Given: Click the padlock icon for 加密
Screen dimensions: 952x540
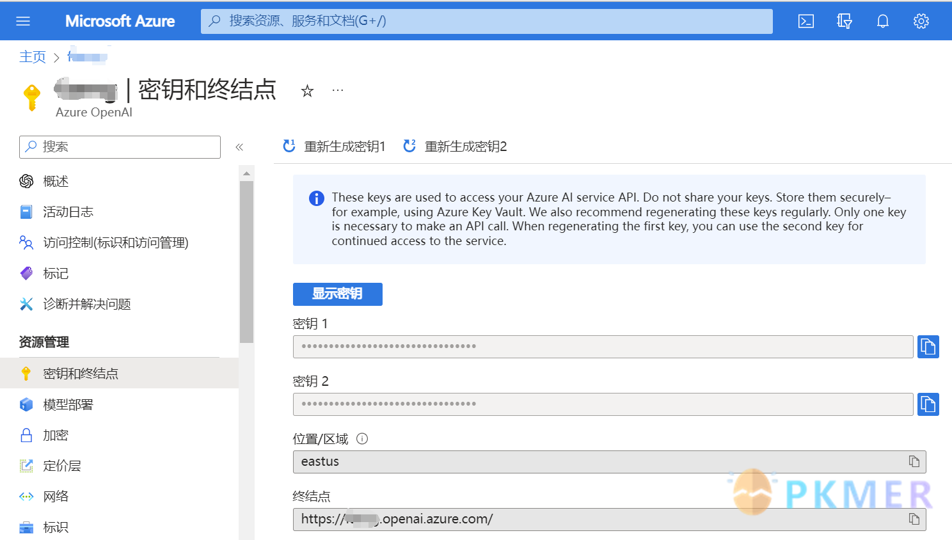Looking at the screenshot, I should coord(26,435).
